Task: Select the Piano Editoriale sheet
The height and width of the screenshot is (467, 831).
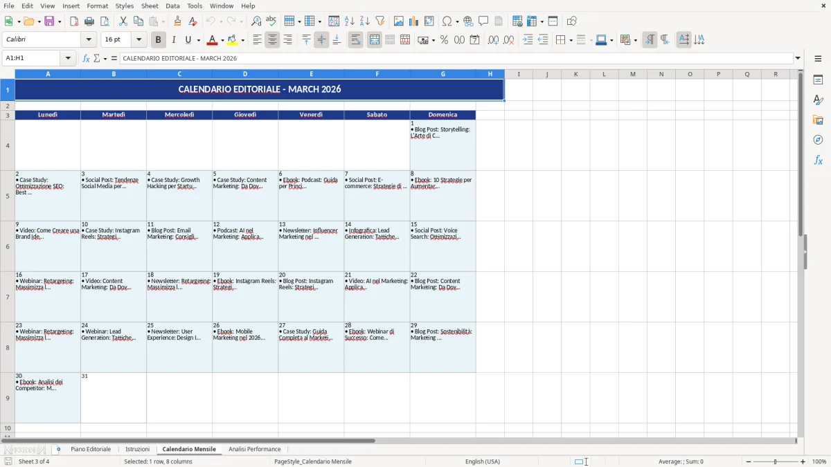Action: (91, 448)
